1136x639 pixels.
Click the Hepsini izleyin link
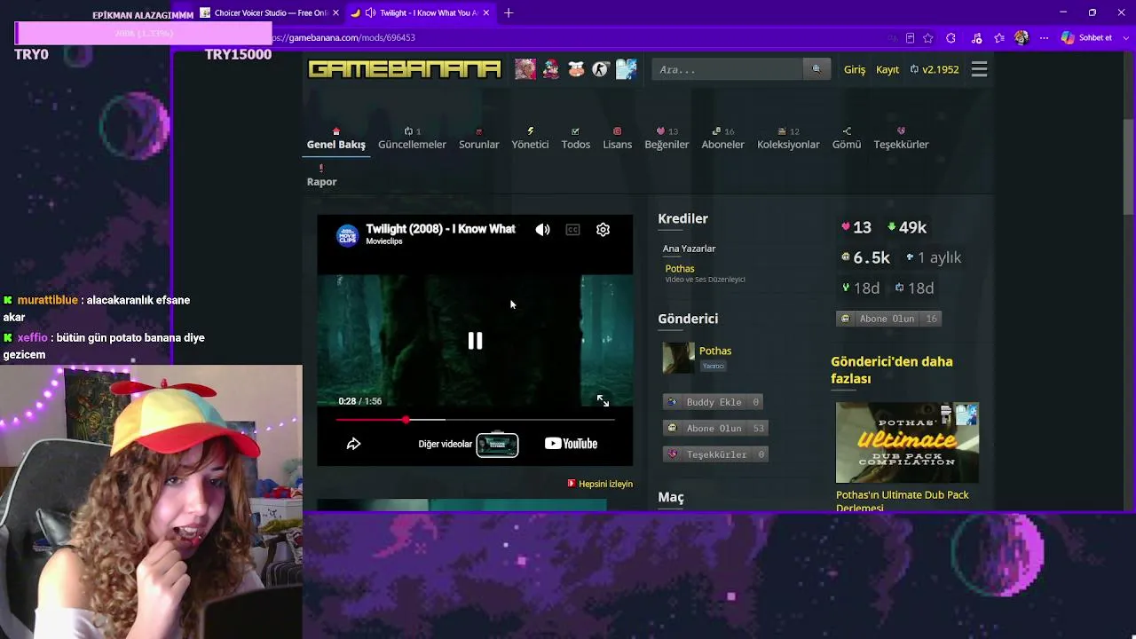click(600, 484)
